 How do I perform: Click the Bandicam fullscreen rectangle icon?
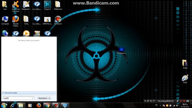coord(154,101)
